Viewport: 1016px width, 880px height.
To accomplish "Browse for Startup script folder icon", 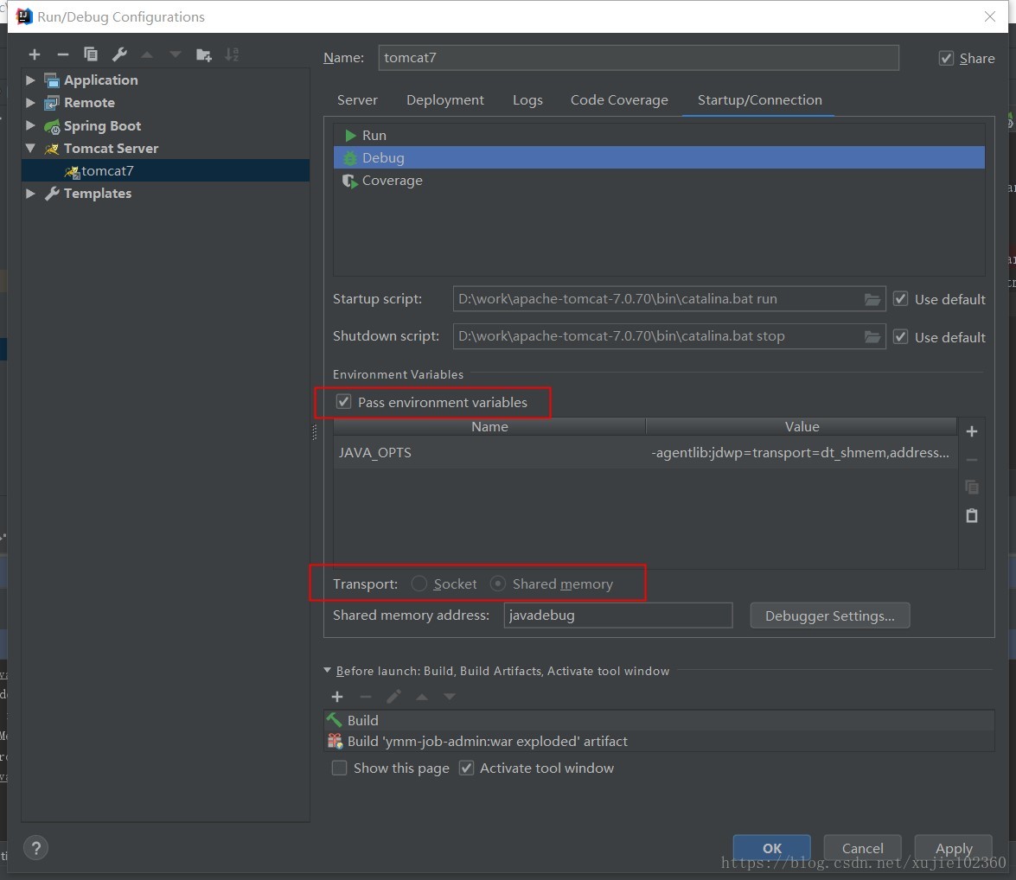I will point(872,299).
